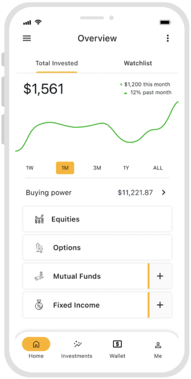
Task: Expand Fixed Income with plus button
Action: 160,305
